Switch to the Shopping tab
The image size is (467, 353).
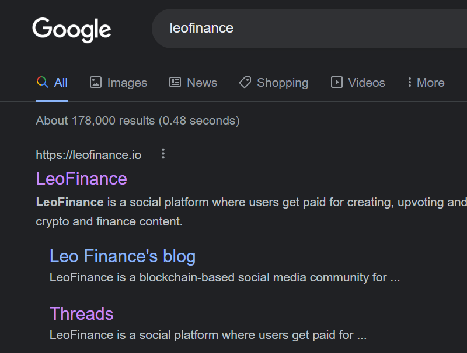pyautogui.click(x=274, y=83)
